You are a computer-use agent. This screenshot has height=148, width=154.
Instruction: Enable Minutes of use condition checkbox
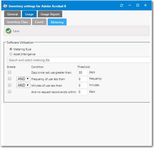click(x=10, y=85)
